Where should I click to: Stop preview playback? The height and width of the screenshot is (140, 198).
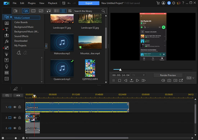pos(120,80)
